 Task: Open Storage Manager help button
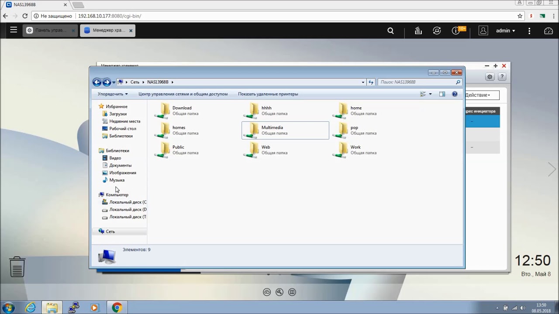click(x=502, y=77)
